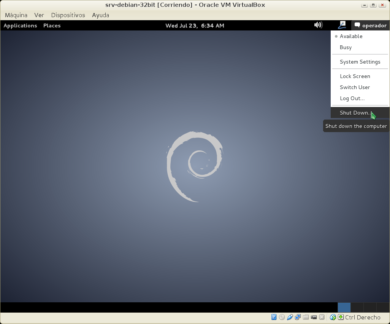Select Lock Screen in user menu

pos(355,76)
